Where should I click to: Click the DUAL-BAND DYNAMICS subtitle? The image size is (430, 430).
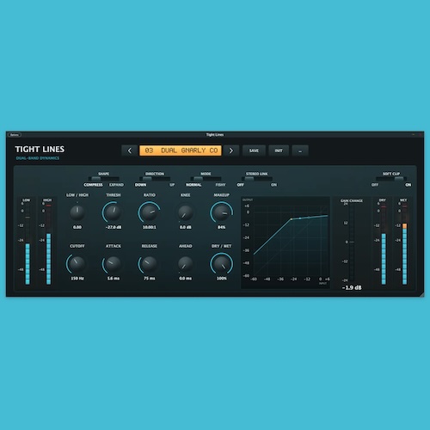pos(38,158)
